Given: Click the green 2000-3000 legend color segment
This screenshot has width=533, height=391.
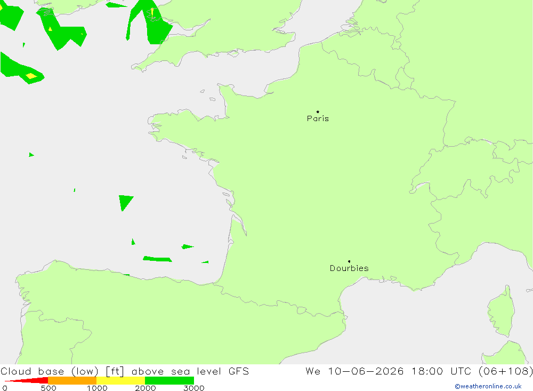Looking at the screenshot, I should (x=169, y=380).
